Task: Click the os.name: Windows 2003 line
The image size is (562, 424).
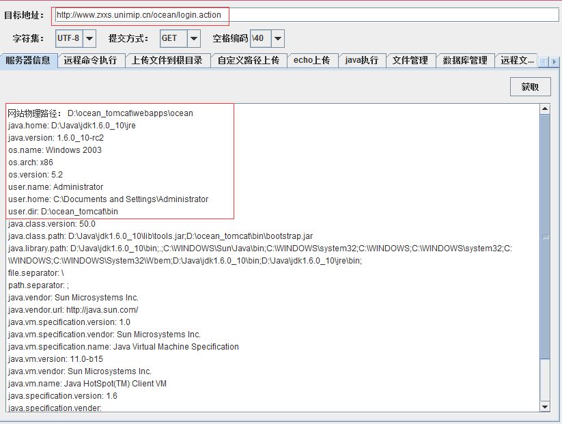Action: [55, 150]
